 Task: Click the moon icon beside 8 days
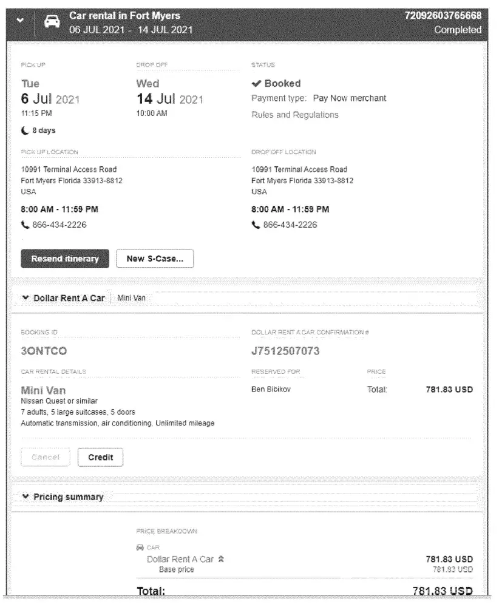coord(25,130)
